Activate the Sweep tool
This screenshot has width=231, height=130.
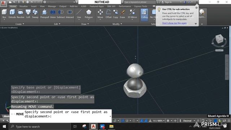point(35,14)
